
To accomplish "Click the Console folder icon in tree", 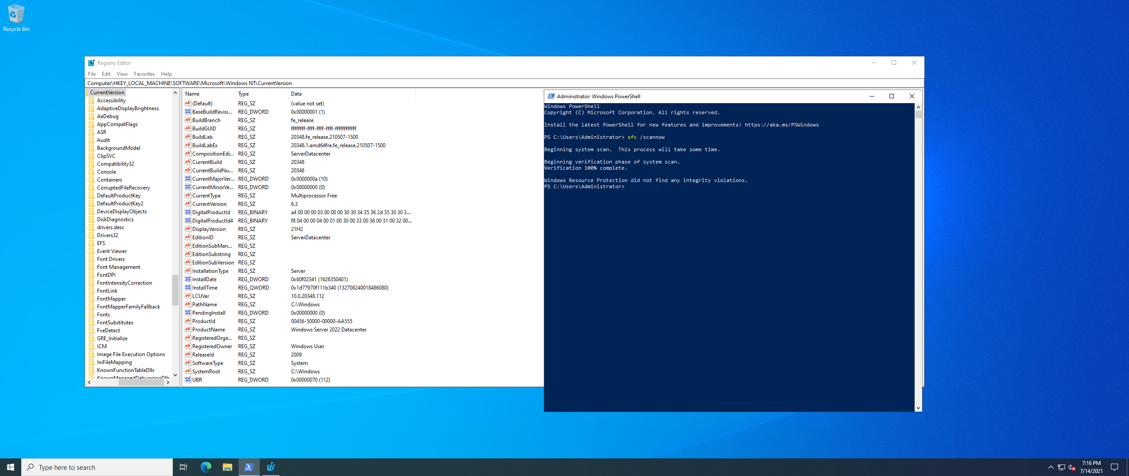I will click(x=92, y=172).
